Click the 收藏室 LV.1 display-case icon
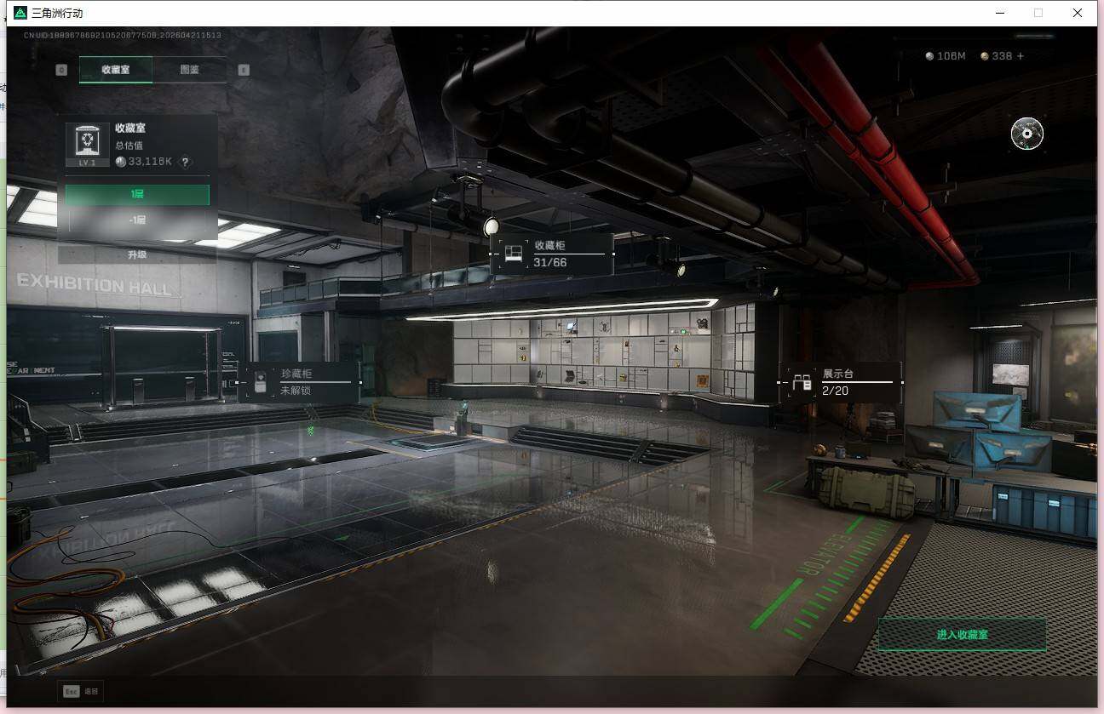The width and height of the screenshot is (1104, 714). click(x=88, y=145)
